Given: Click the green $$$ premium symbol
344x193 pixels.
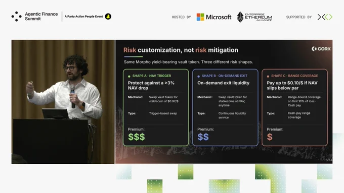Looking at the screenshot, I should (137, 137).
